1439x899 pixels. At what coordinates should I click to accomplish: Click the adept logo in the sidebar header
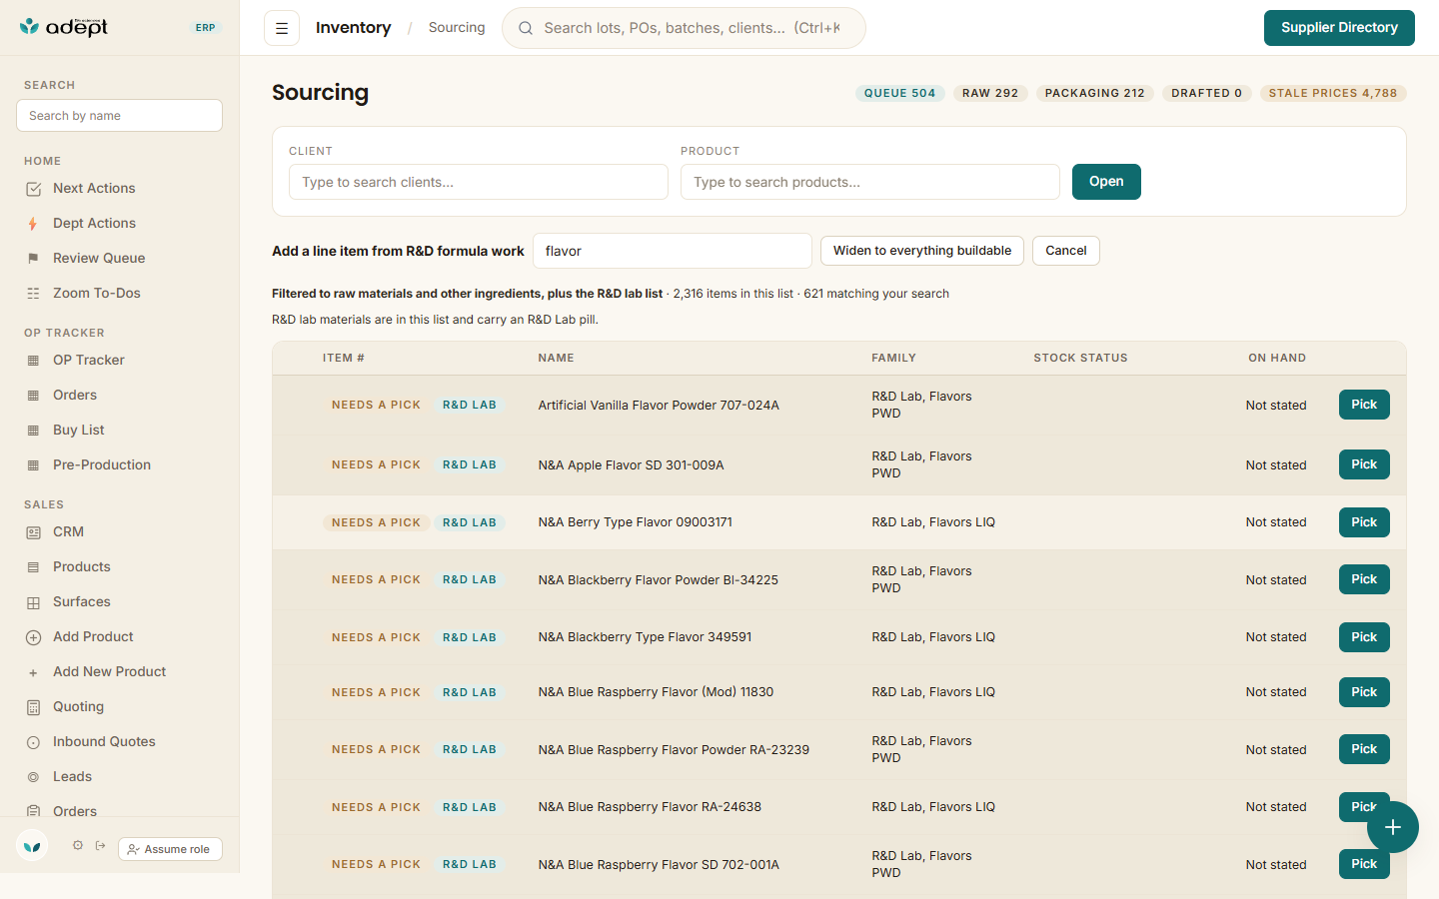[64, 27]
